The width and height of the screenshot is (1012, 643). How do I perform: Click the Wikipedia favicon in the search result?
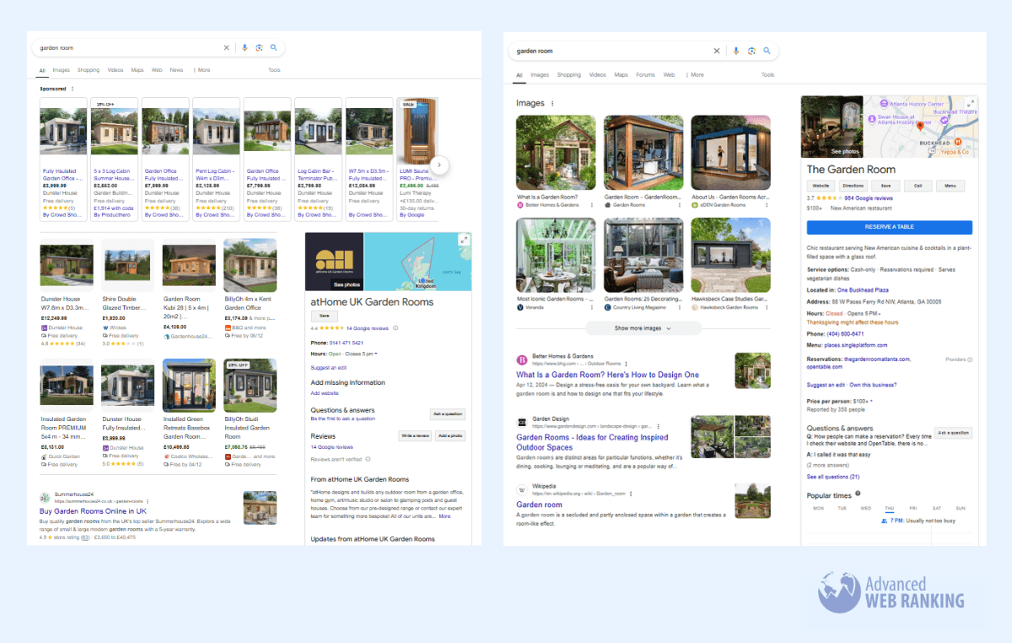click(x=522, y=489)
